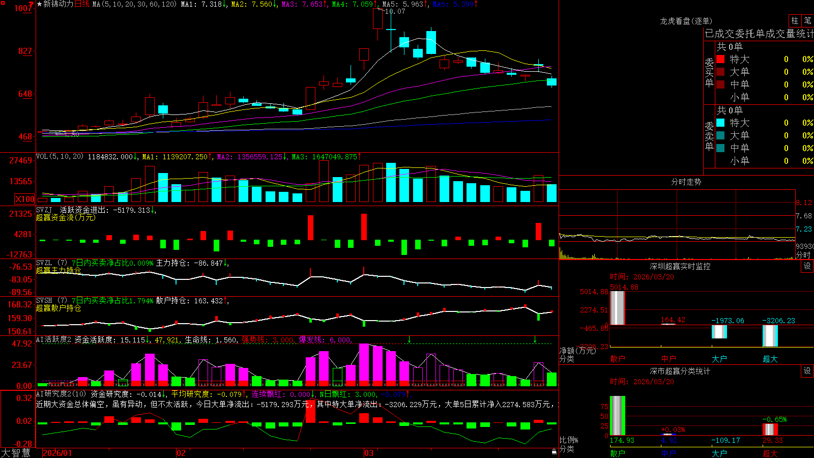Click the red 特大 buy order swatch

(x=720, y=59)
